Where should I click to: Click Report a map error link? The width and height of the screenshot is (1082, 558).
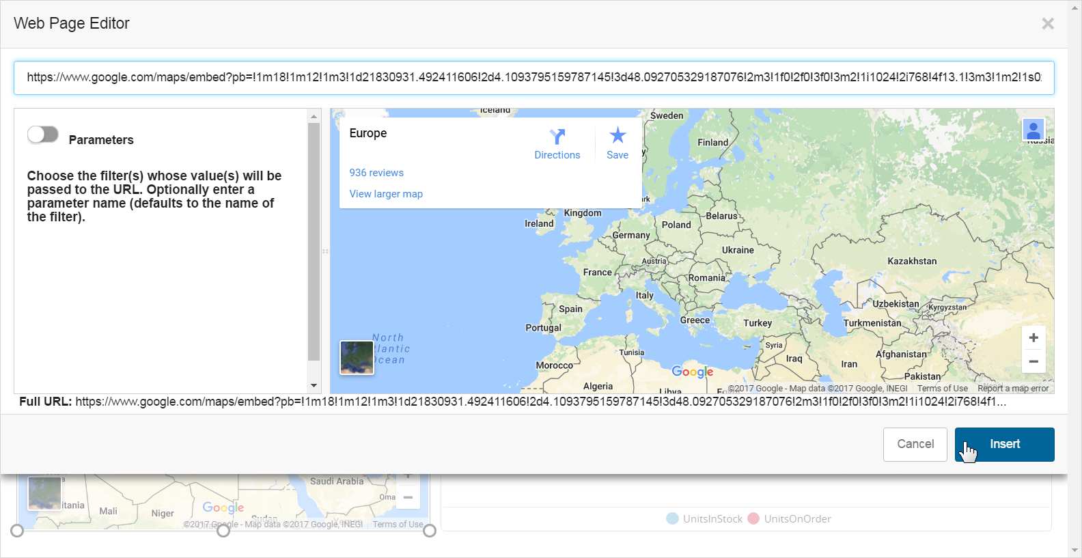1013,389
